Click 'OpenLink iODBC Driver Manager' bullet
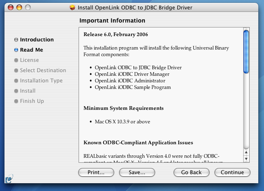 pos(132,74)
